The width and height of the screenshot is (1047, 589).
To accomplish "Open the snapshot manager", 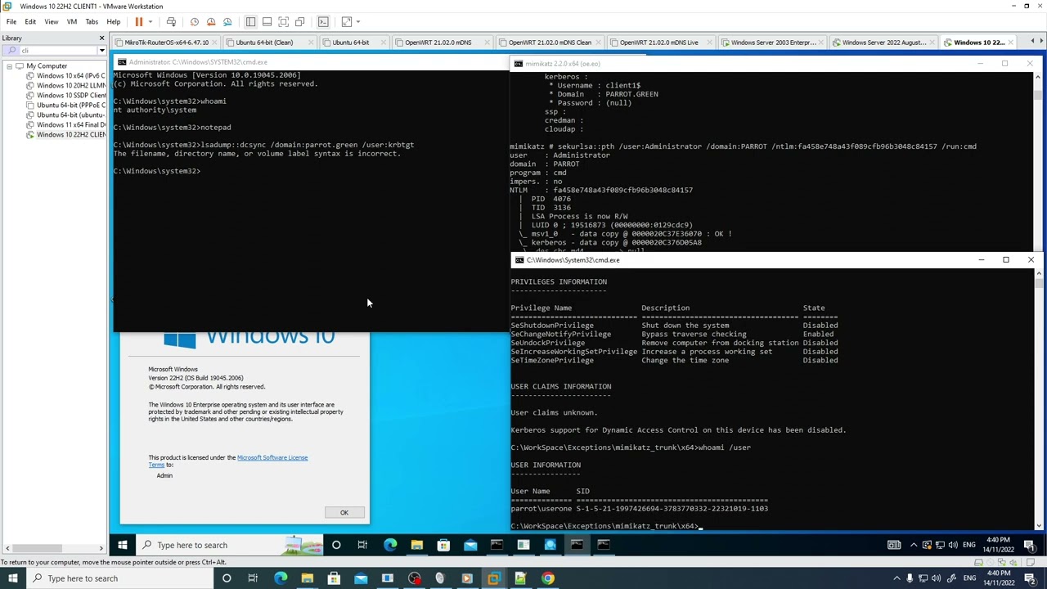I will point(227,22).
